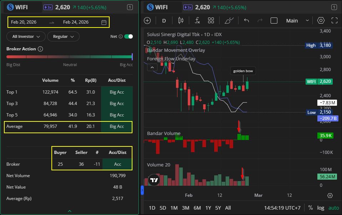Select the 6M time range
The height and width of the screenshot is (215, 342).
tap(197, 208)
